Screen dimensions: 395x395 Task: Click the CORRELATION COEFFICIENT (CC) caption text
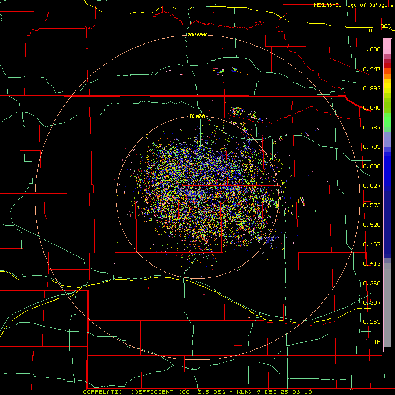138,392
